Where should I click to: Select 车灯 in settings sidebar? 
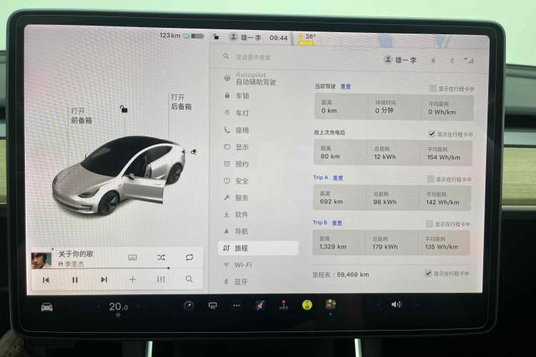point(242,113)
